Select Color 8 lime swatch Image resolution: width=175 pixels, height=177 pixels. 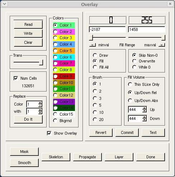tap(64, 70)
